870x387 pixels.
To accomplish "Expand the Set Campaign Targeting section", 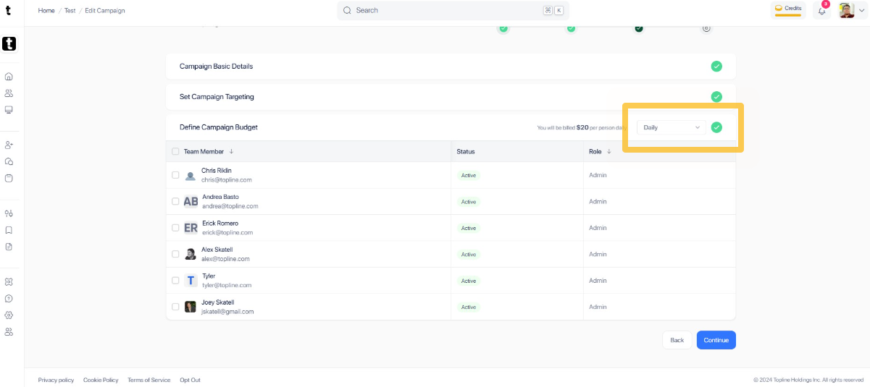I will pyautogui.click(x=451, y=97).
